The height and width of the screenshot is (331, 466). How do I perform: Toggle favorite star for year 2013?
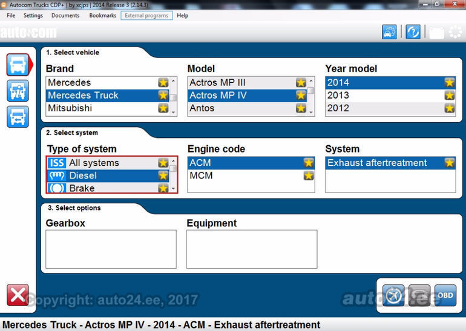pyautogui.click(x=449, y=95)
